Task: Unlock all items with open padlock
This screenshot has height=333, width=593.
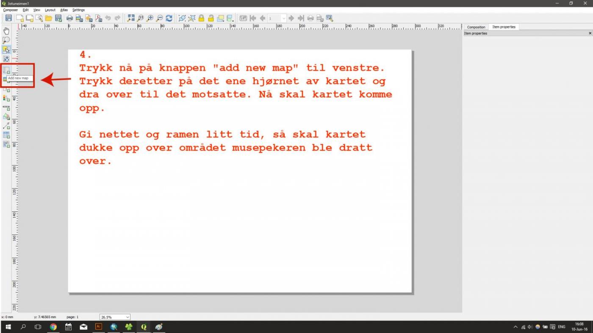Action: point(211,18)
